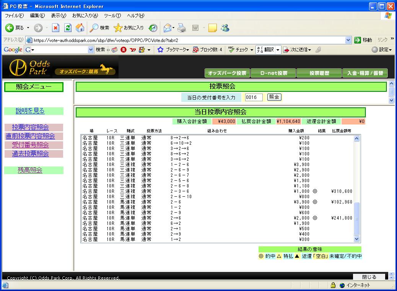Open the History clock icon
Screen dimensions: 397x291
tap(153, 28)
